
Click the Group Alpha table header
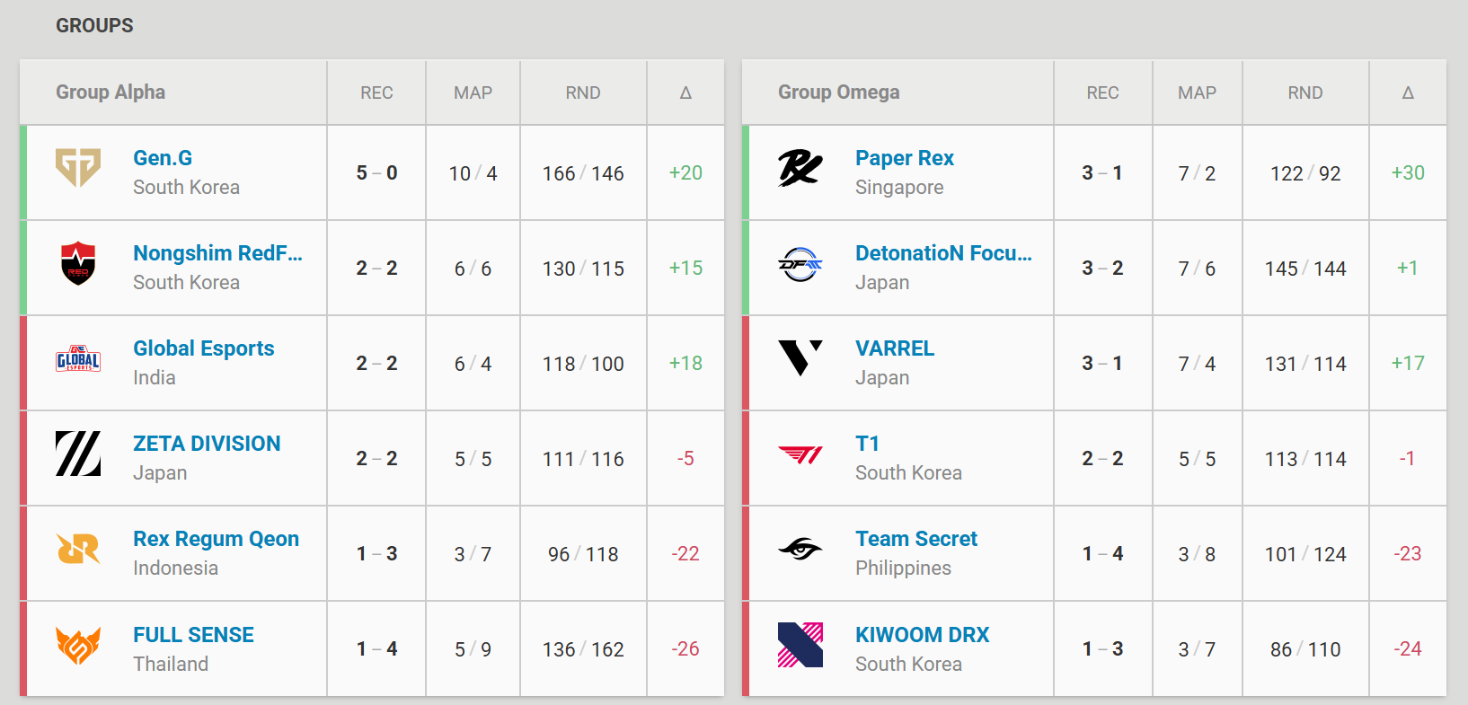(x=111, y=93)
